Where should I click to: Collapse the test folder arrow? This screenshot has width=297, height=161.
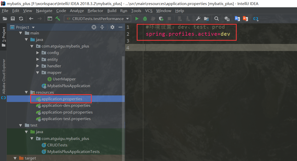click(21, 125)
